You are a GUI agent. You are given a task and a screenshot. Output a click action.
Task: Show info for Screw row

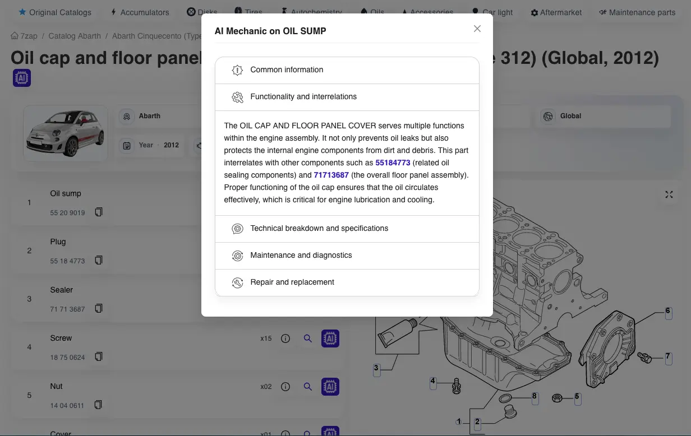coord(285,338)
